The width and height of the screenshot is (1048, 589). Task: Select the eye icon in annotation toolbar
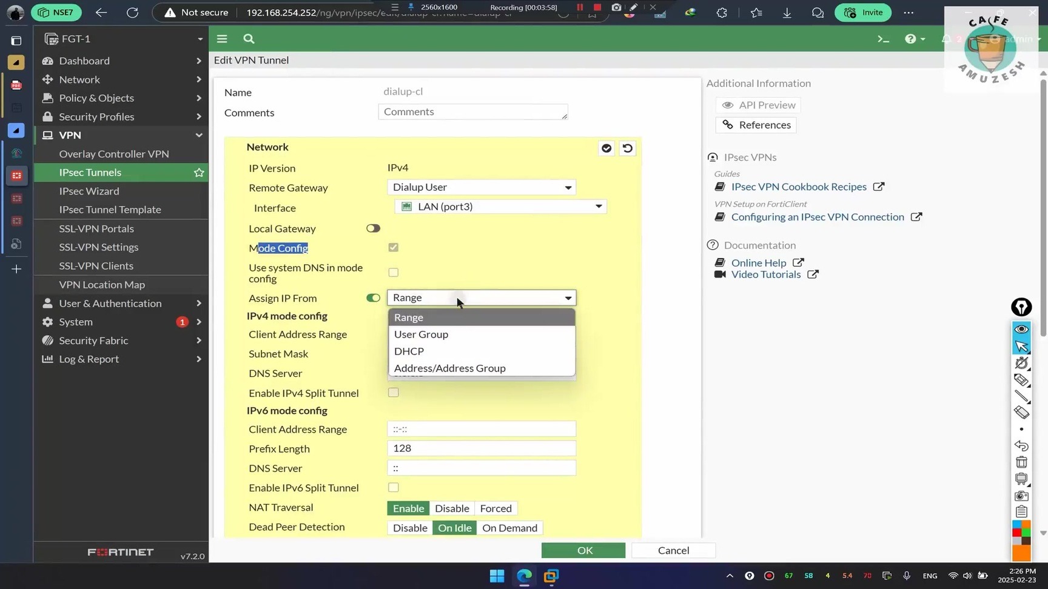(x=1021, y=329)
